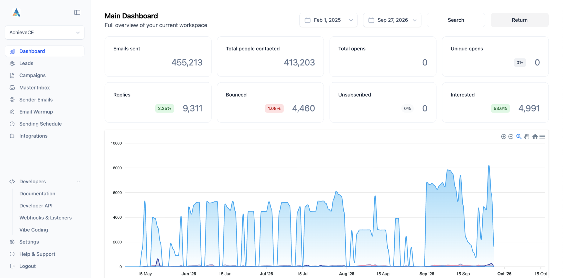Zoom out of the chart
This screenshot has width=563, height=278.
pyautogui.click(x=511, y=137)
